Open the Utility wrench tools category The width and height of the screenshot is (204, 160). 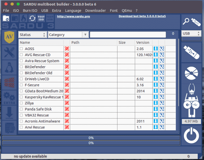(9, 52)
